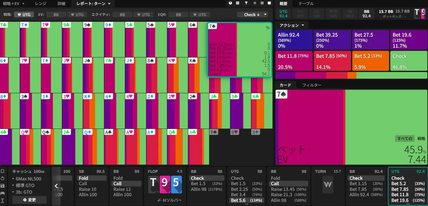Screen dimensions: 428x206
Task: Expand the アクション dropdown
Action: click(x=292, y=25)
